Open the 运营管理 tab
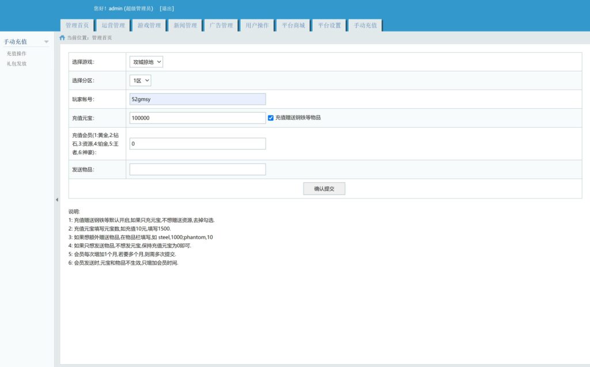 point(113,25)
